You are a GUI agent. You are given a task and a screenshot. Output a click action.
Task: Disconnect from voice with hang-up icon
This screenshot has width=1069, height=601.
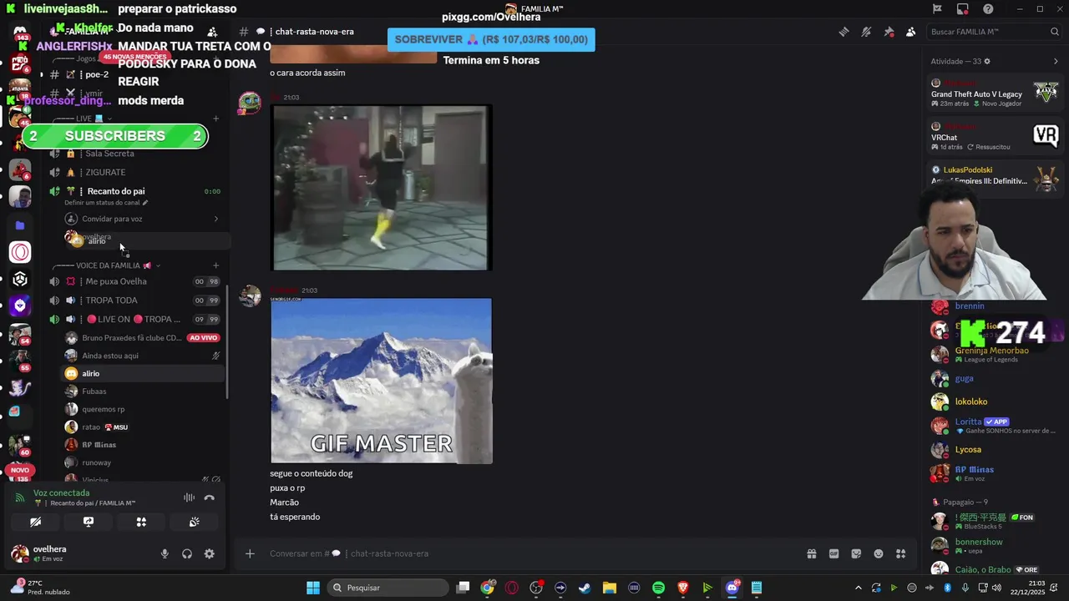[x=209, y=498]
